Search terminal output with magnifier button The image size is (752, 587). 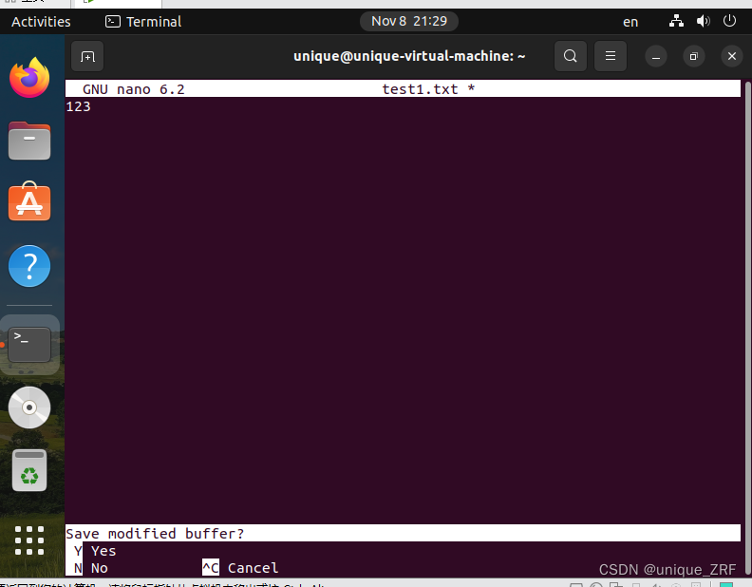click(571, 57)
